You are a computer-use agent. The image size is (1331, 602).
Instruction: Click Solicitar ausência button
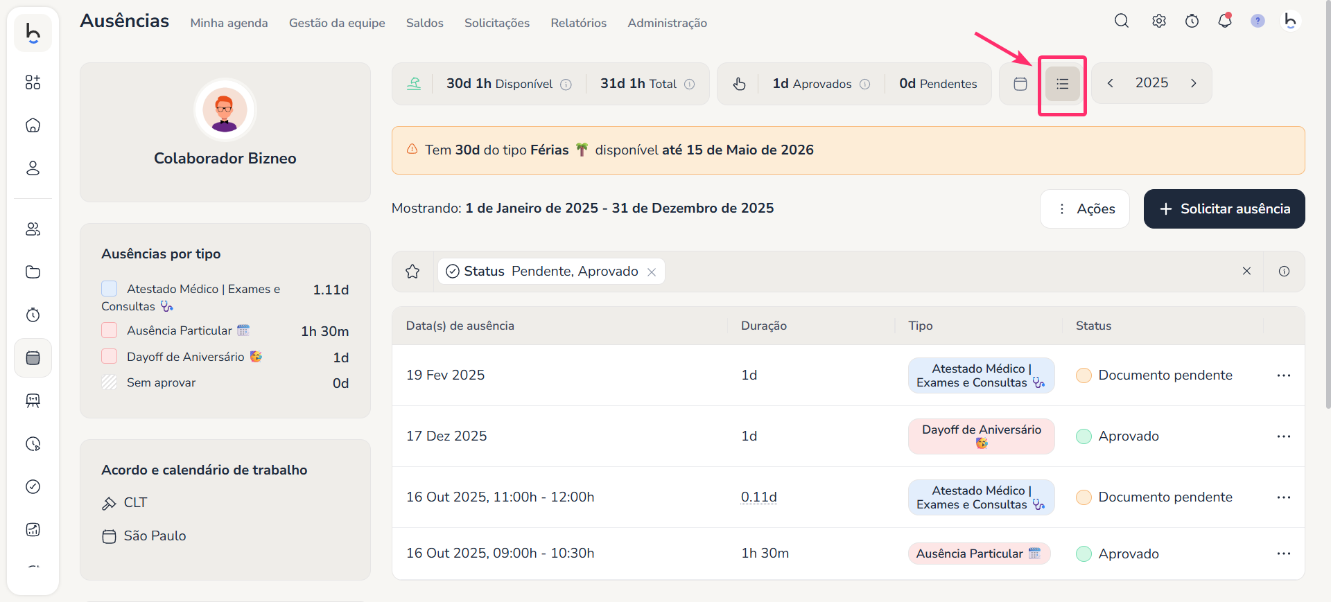1224,209
